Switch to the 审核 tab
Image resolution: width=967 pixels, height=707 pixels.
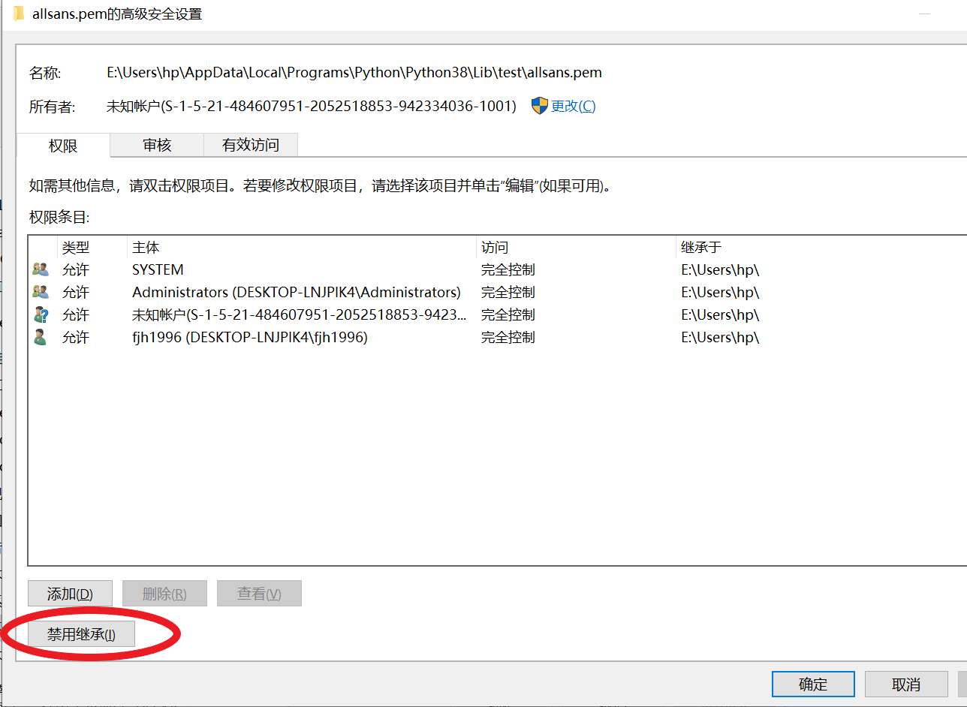point(157,145)
